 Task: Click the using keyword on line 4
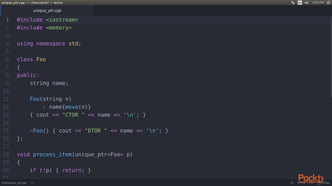(25, 44)
